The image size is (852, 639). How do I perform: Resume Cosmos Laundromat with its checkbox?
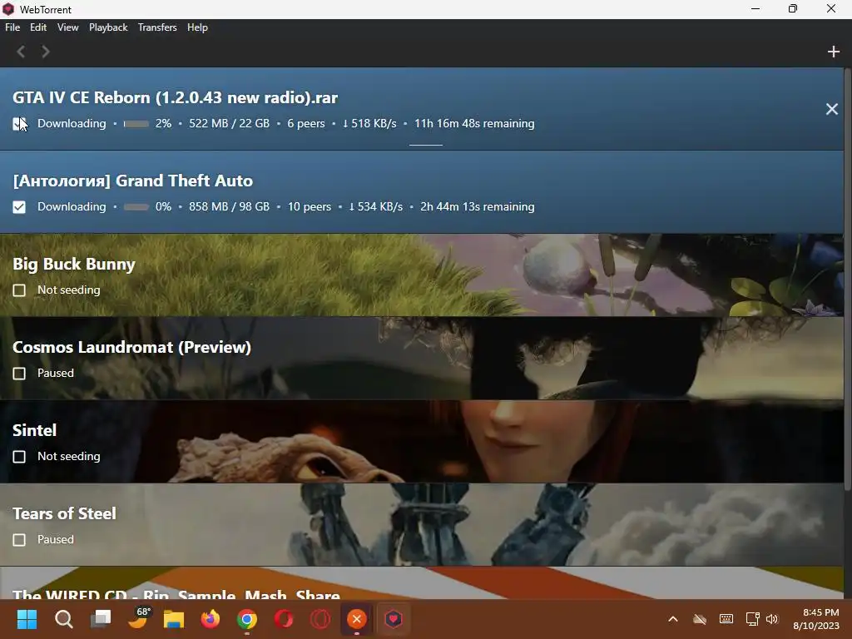pyautogui.click(x=19, y=374)
